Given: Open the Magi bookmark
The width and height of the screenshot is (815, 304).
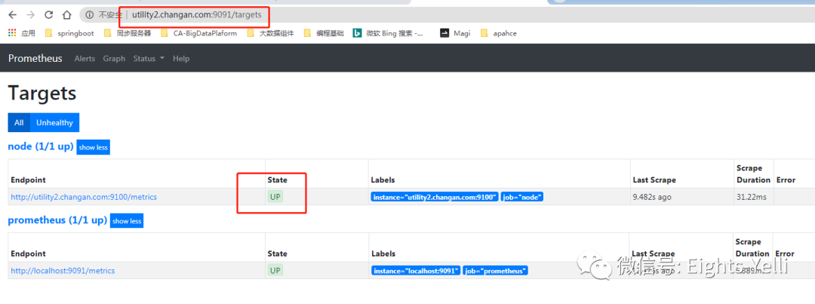Looking at the screenshot, I should tap(455, 33).
